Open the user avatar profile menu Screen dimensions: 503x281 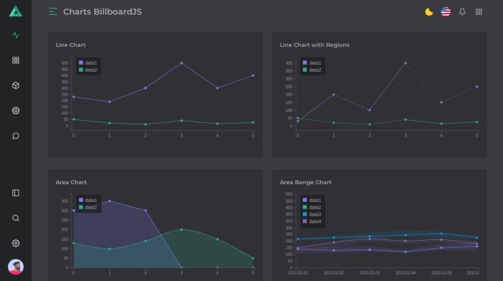(x=16, y=267)
